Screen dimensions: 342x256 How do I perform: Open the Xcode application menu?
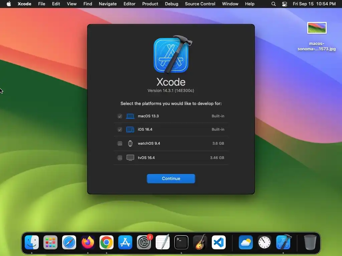coord(24,4)
